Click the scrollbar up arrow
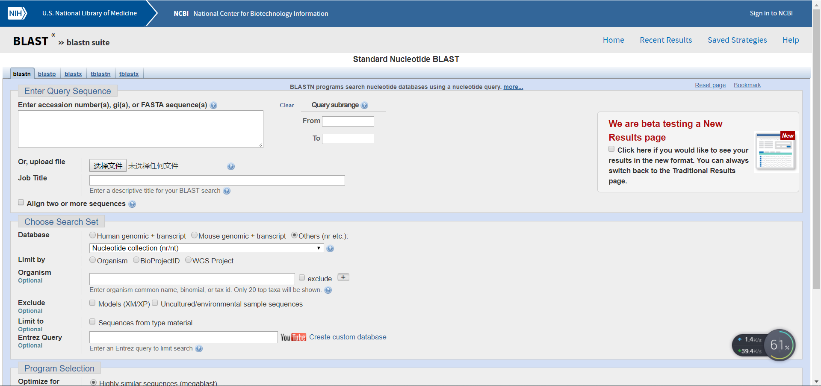Viewport: 821px width, 386px height. tap(816, 4)
